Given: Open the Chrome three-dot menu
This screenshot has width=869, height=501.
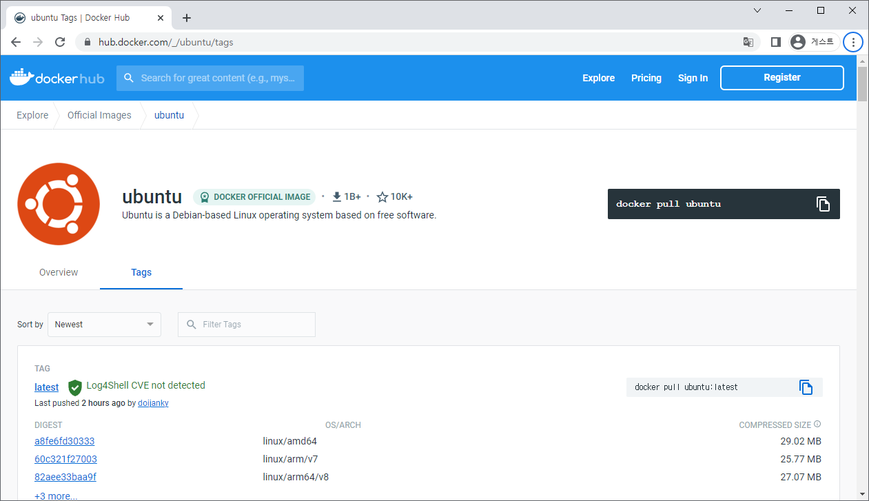Looking at the screenshot, I should (x=853, y=42).
